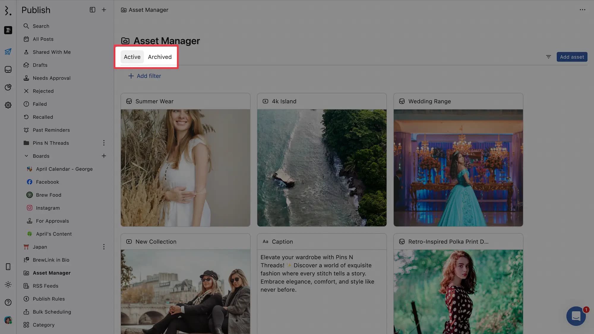Viewport: 594px width, 334px height.
Task: Collapse the Boards section chevron
Action: [x=26, y=156]
